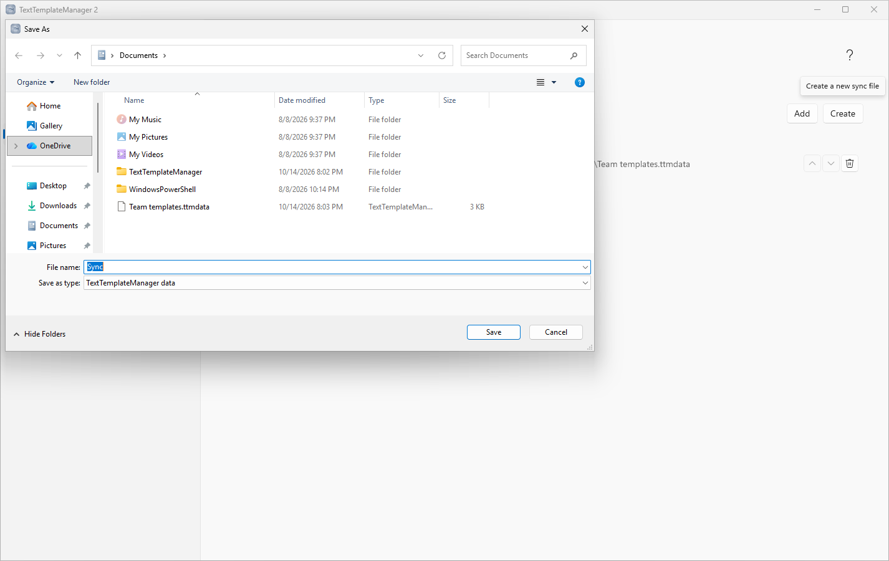Click the question mark help icon in TextTemplateManager
The width and height of the screenshot is (889, 561).
pyautogui.click(x=850, y=55)
